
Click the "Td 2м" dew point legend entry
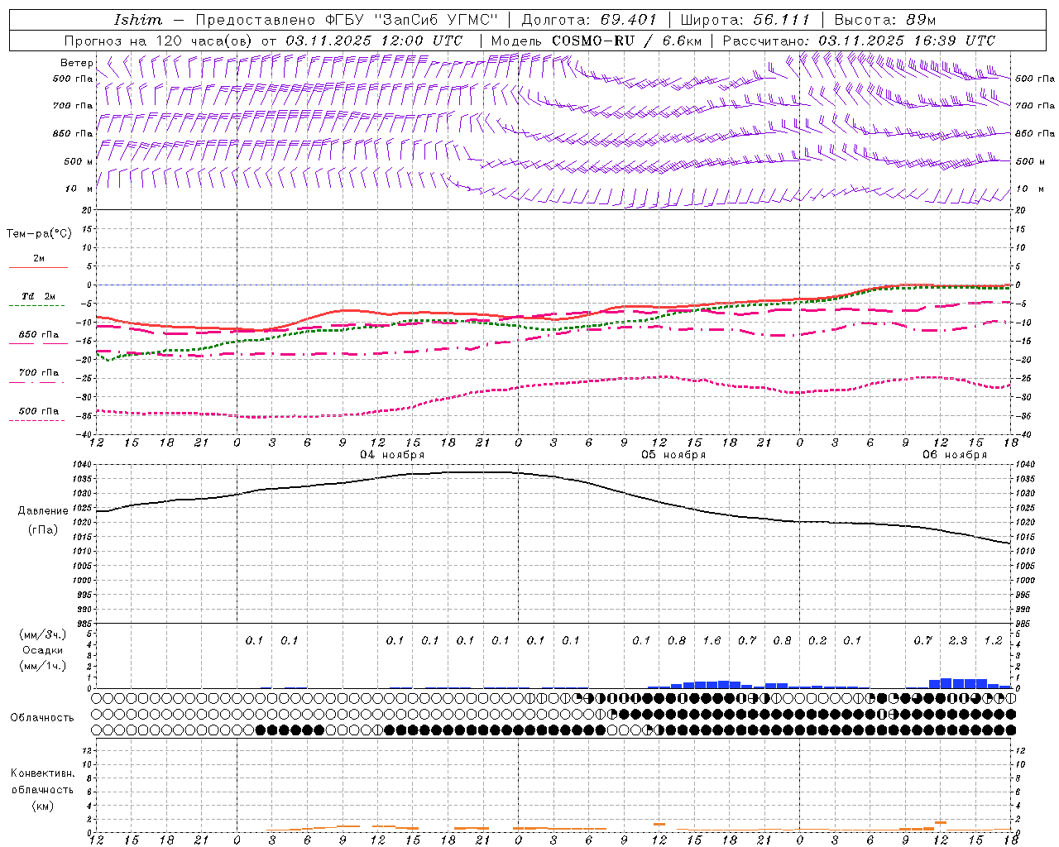39,296
